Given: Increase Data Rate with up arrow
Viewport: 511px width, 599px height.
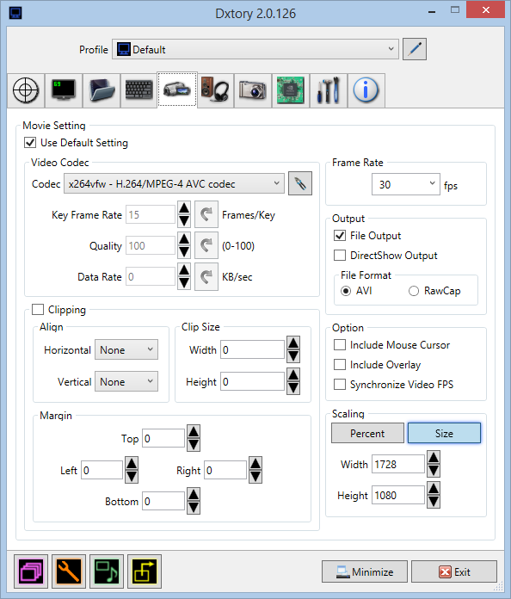Looking at the screenshot, I should point(184,269).
